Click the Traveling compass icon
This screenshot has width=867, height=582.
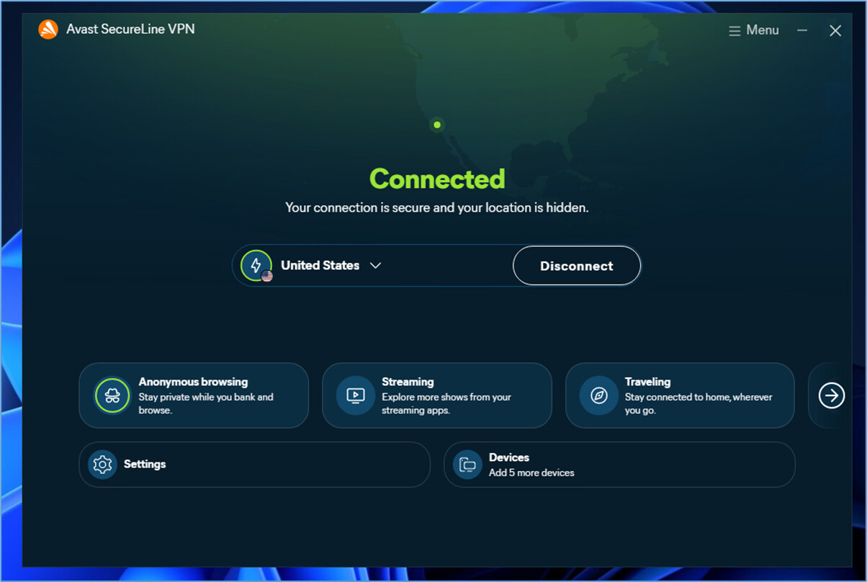pos(599,395)
